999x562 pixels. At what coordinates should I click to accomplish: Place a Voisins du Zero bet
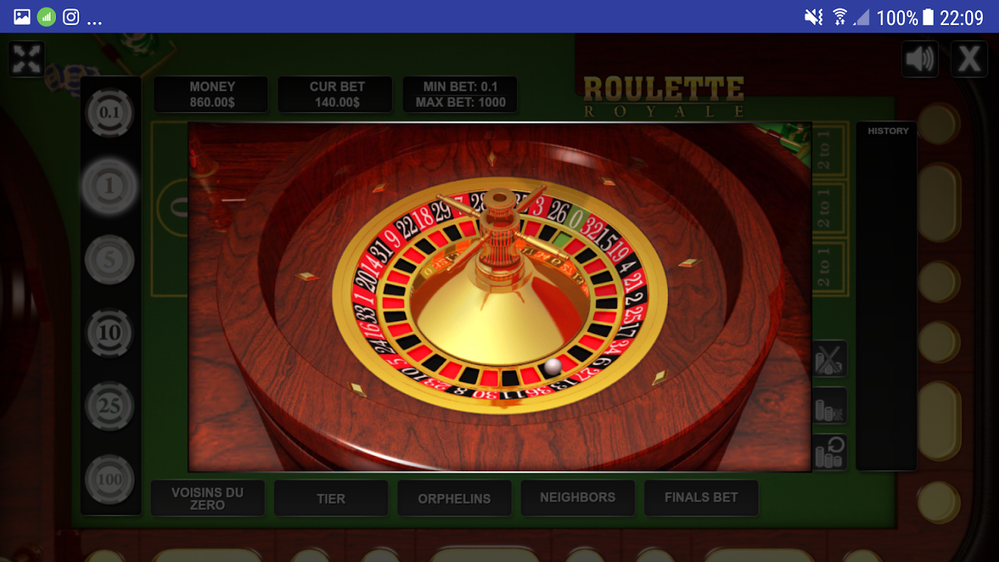pos(207,498)
